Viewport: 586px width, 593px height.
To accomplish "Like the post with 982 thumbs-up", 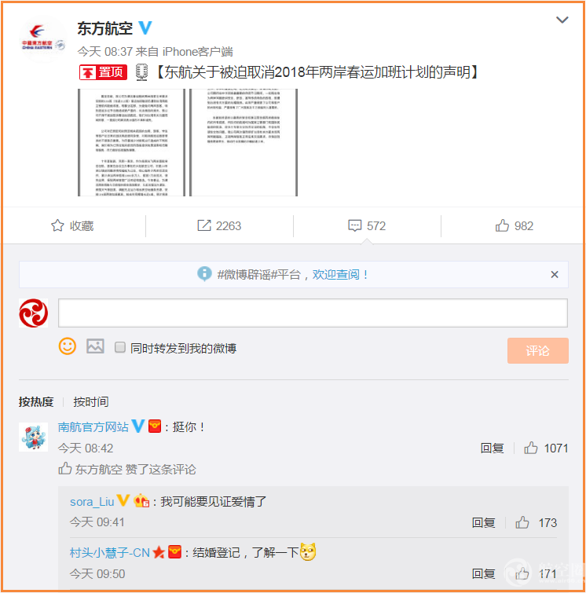I will (503, 225).
